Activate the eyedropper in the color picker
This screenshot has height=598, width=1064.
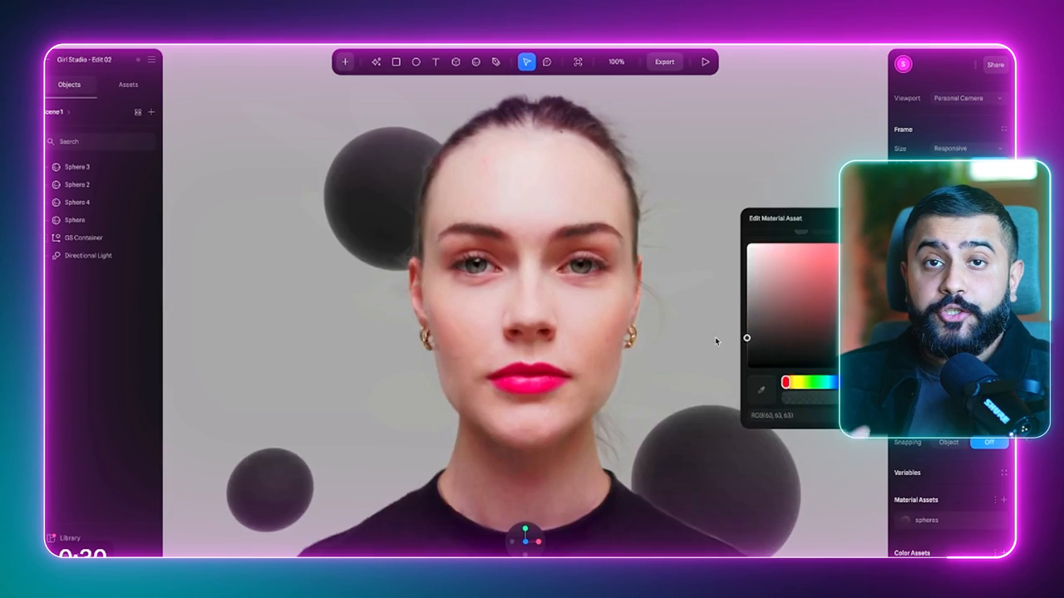761,389
